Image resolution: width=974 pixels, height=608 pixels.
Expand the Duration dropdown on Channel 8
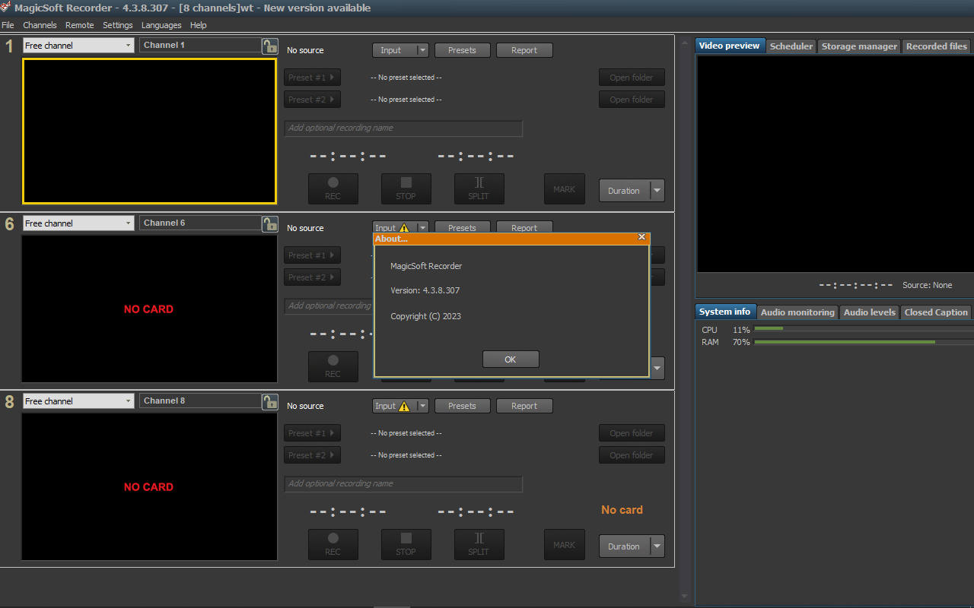point(655,546)
